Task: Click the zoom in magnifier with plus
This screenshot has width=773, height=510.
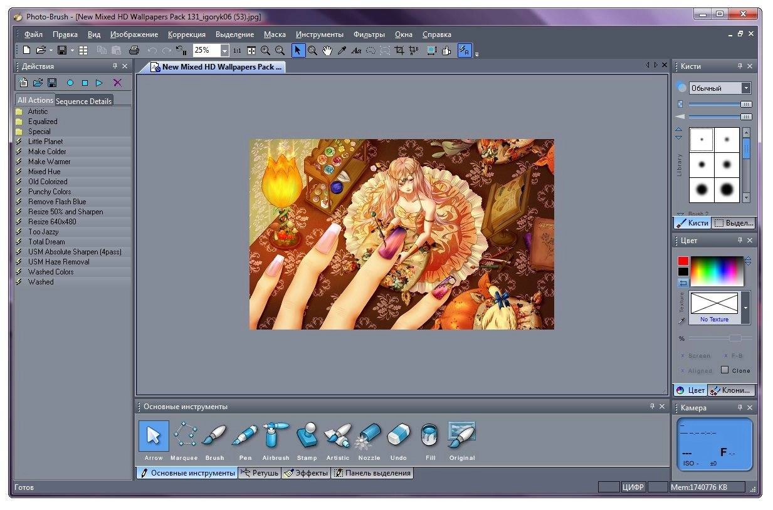Action: [266, 50]
